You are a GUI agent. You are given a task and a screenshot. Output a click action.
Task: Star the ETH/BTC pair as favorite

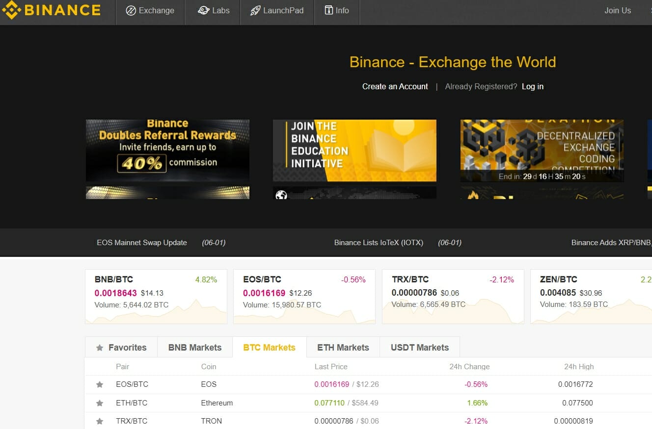100,403
